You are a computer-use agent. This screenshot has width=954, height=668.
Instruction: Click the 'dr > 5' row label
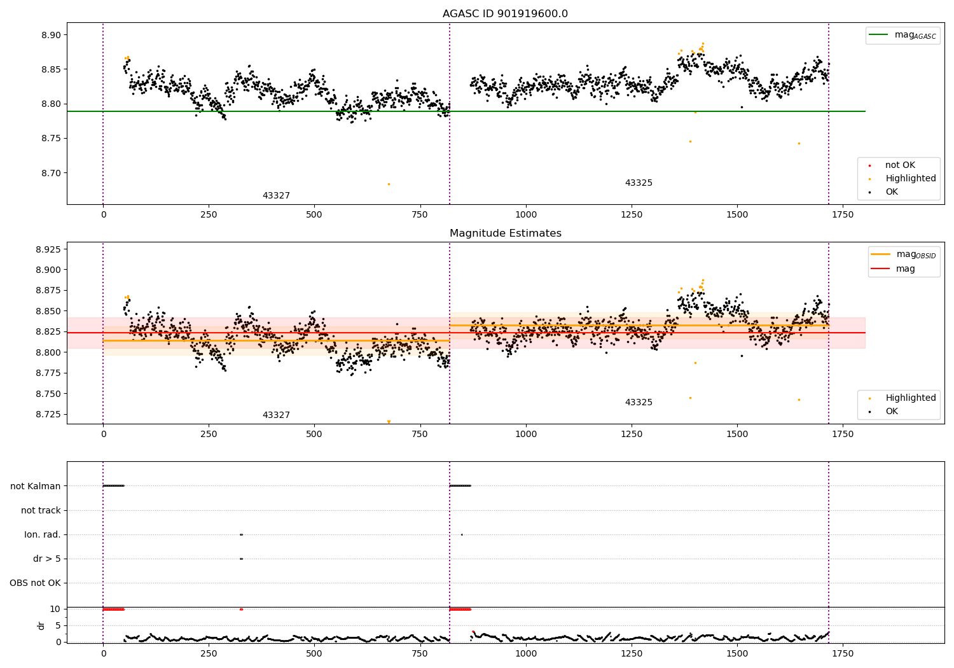tap(47, 559)
